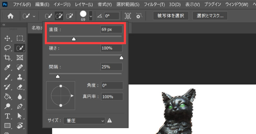Click the Photoshop Ps logo icon
Screen dimensions: 256x134
point(5,4)
